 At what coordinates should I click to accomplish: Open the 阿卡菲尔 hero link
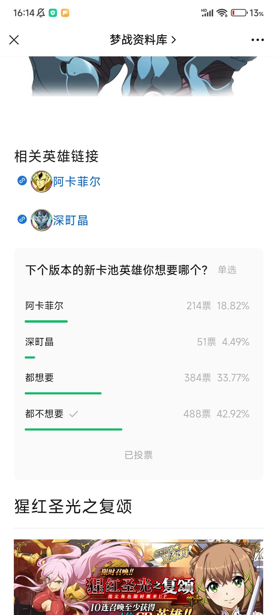[77, 182]
